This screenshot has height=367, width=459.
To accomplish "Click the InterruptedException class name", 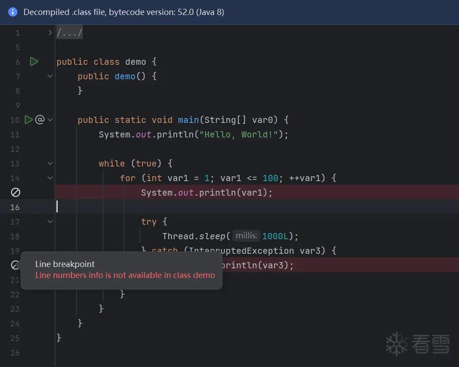I will [x=241, y=250].
